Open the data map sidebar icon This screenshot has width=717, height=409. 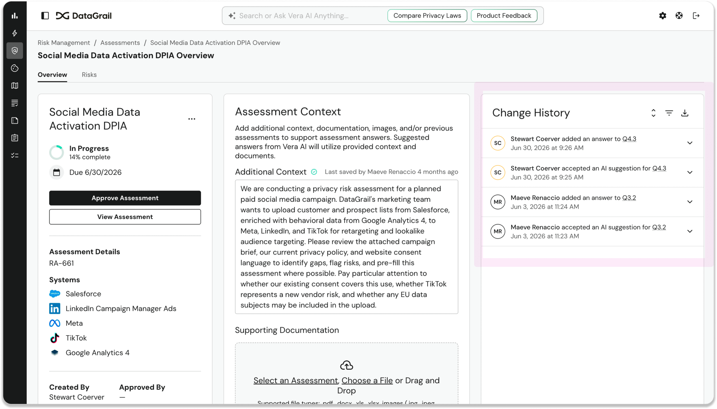[15, 85]
